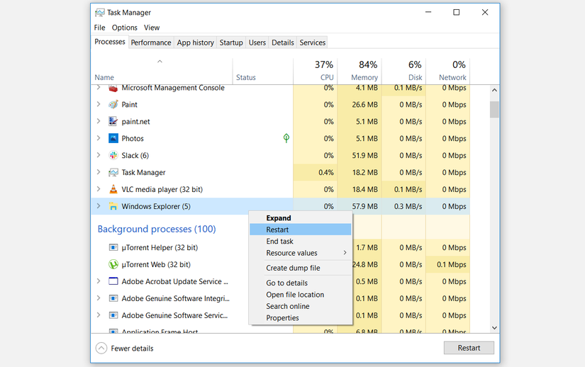Switch to the Users tab
This screenshot has width=585, height=367.
coord(257,43)
